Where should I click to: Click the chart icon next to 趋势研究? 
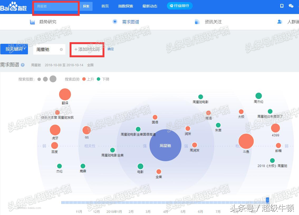tap(32, 22)
